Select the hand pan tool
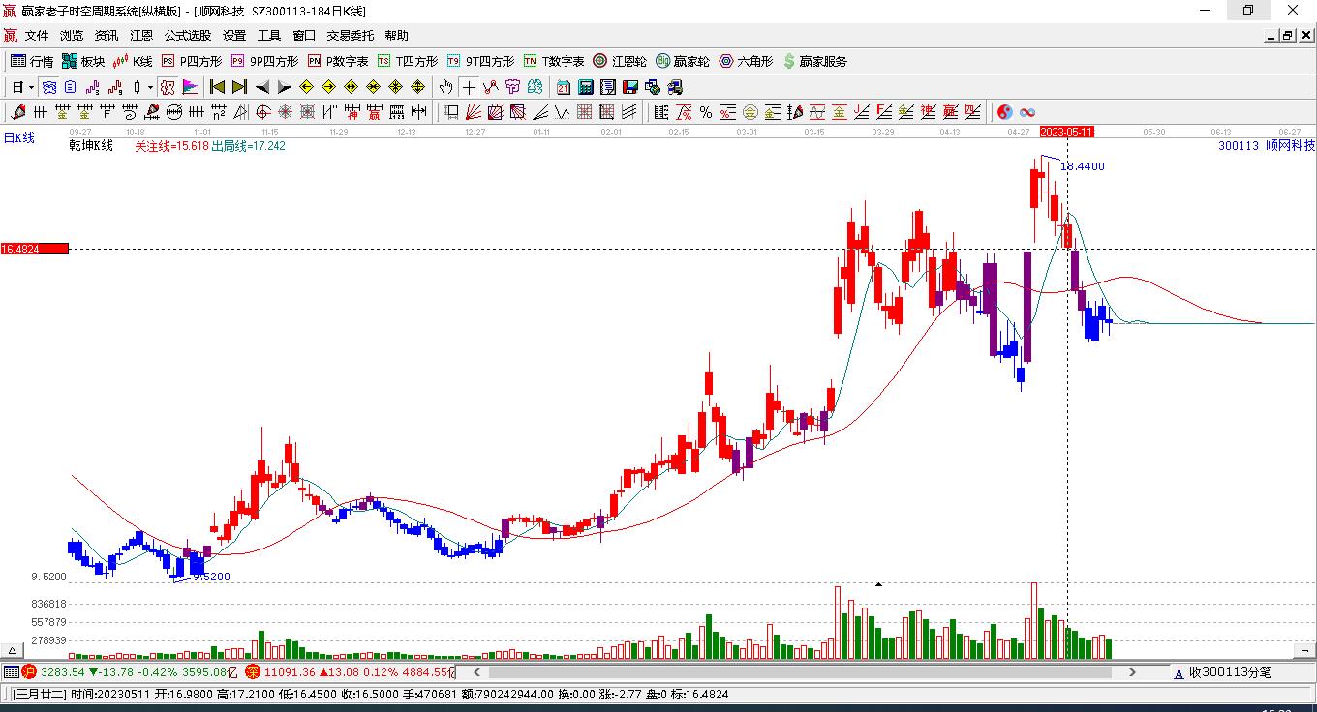The height and width of the screenshot is (712, 1317). click(x=445, y=87)
